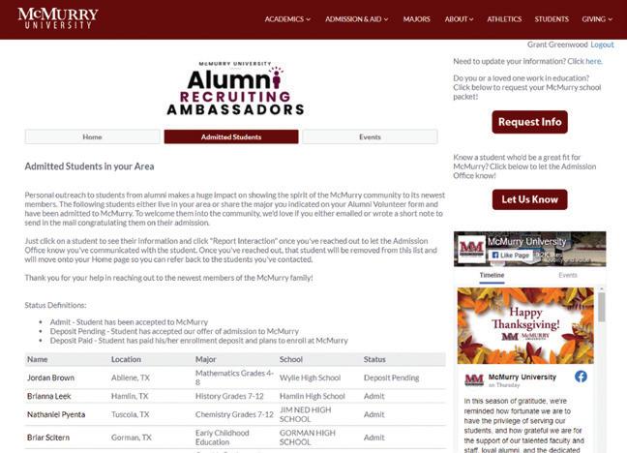
Task: Click the McMurry University logo in header
Action: 58,18
